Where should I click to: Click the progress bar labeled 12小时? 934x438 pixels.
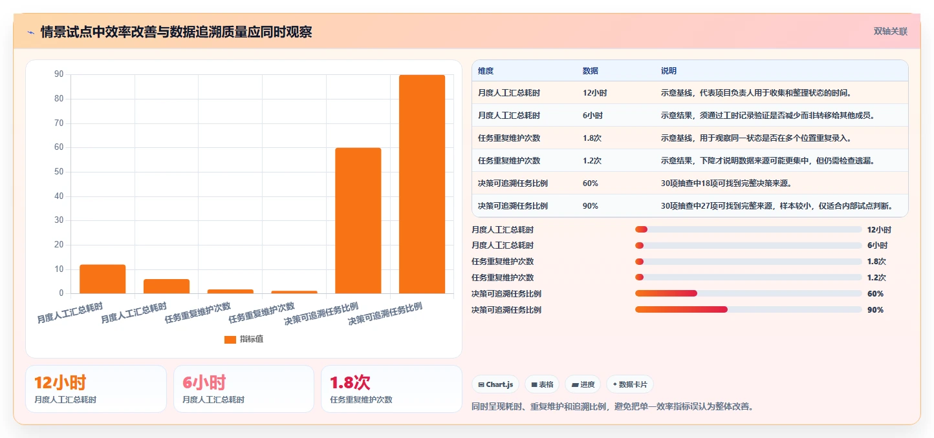748,229
